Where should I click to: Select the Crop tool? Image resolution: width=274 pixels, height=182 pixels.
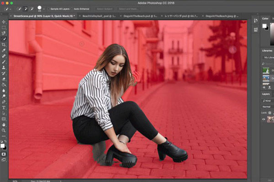click(4, 45)
